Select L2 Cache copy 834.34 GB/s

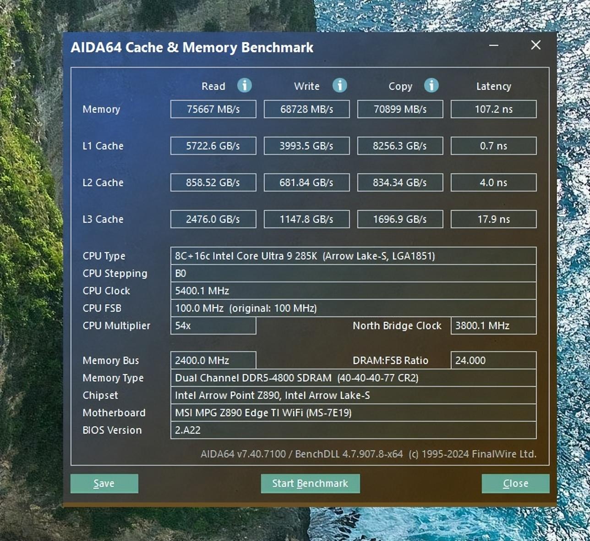[400, 182]
